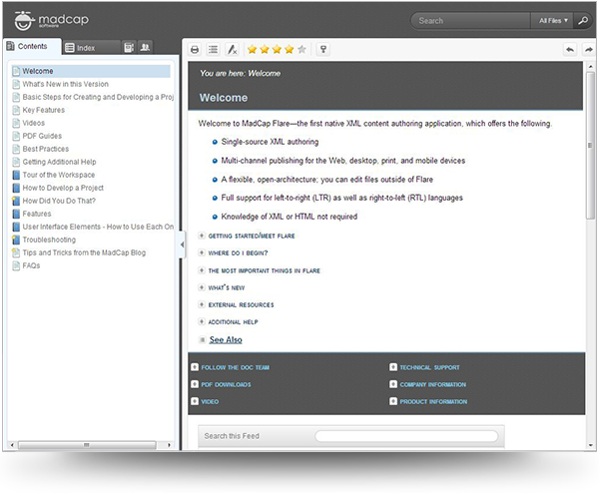Click into the Search text field
Image resolution: width=599 pixels, height=493 pixels.
point(470,21)
